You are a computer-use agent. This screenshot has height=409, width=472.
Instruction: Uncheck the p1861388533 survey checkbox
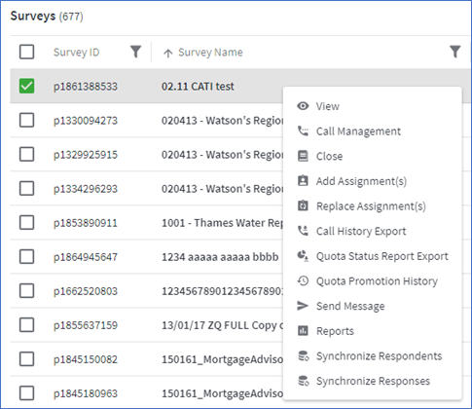(26, 86)
